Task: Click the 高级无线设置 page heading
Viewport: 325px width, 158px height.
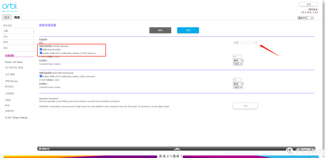Action: click(48, 25)
